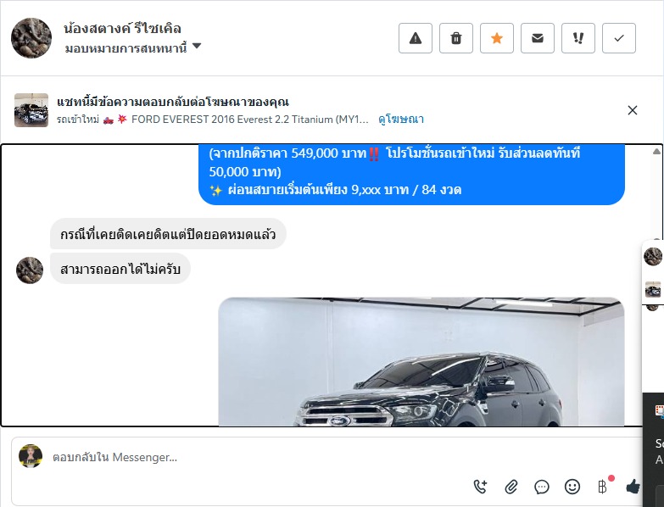Open the emoji picker smiley icon

click(x=572, y=487)
